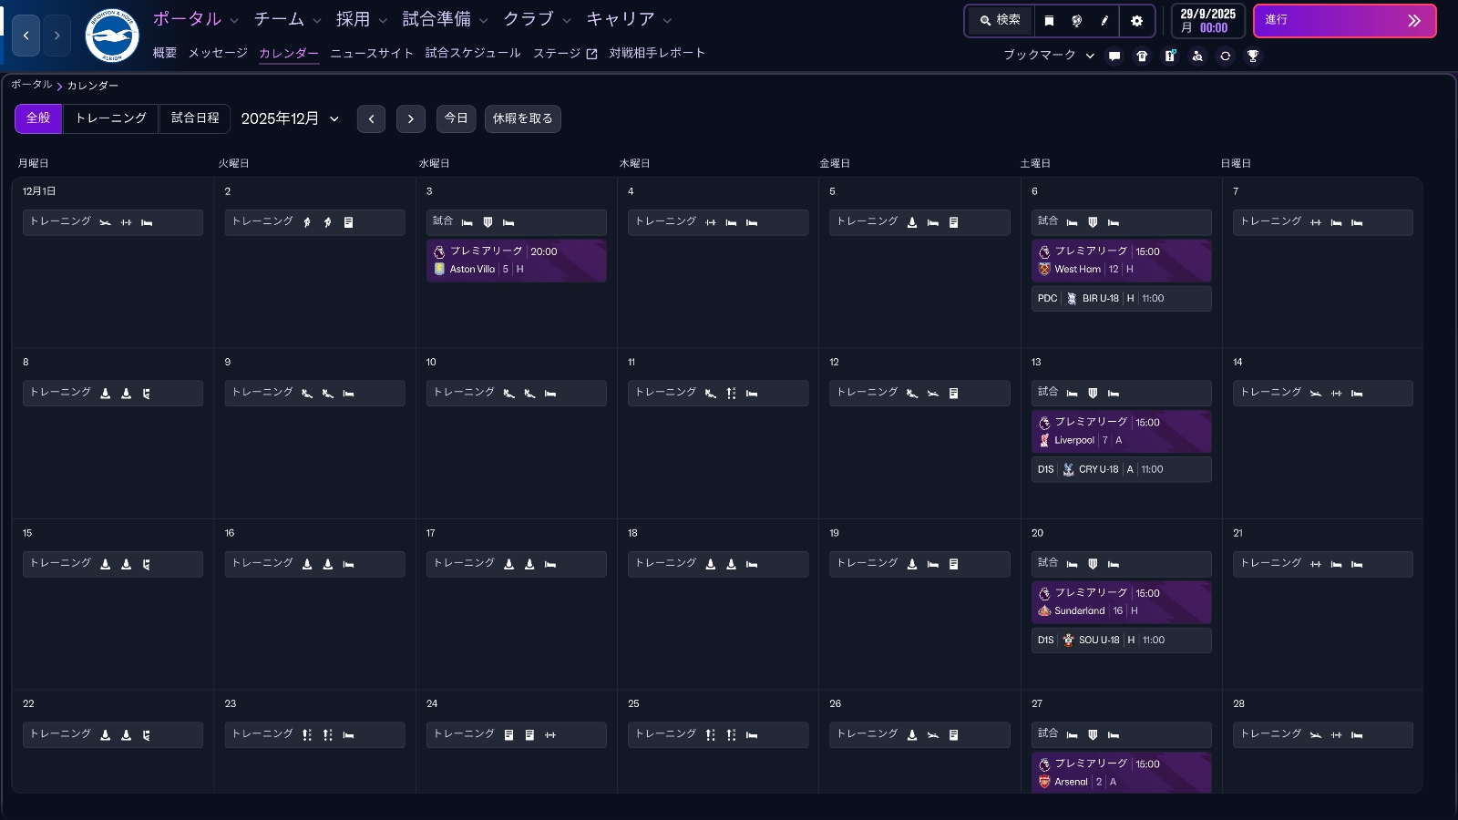Switch to the トレーニング calendar filter

click(x=110, y=118)
